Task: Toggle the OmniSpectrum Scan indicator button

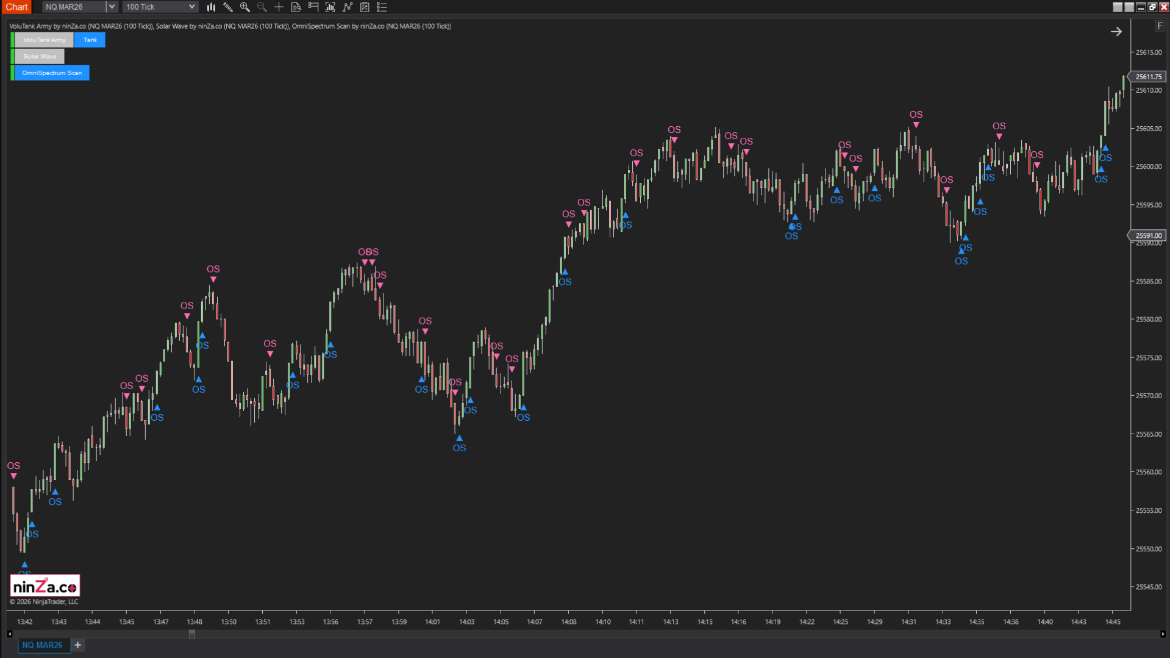Action: (x=52, y=73)
